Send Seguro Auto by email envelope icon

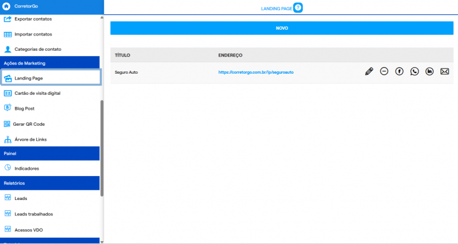445,71
